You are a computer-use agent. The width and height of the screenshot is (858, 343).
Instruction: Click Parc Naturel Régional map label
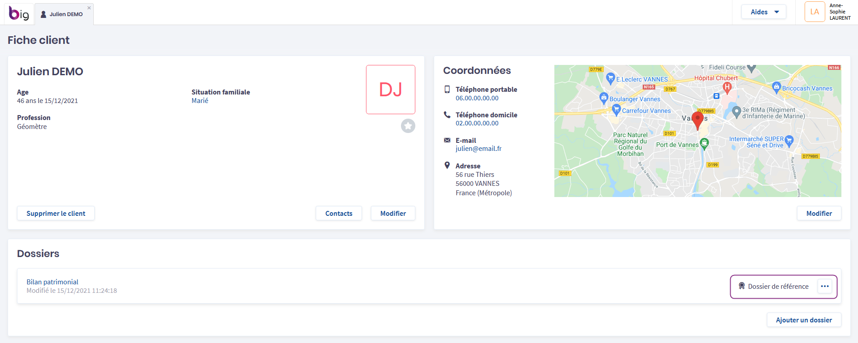[630, 144]
